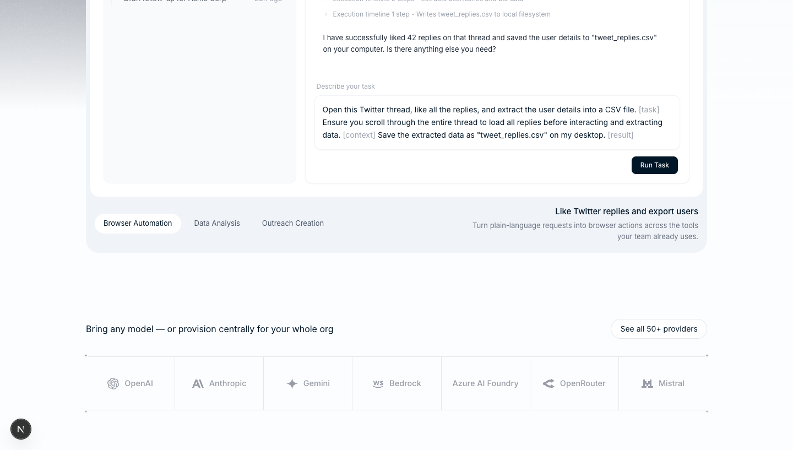This screenshot has height=450, width=793.
Task: Select the Azure AI Foundry provider
Action: 485,383
